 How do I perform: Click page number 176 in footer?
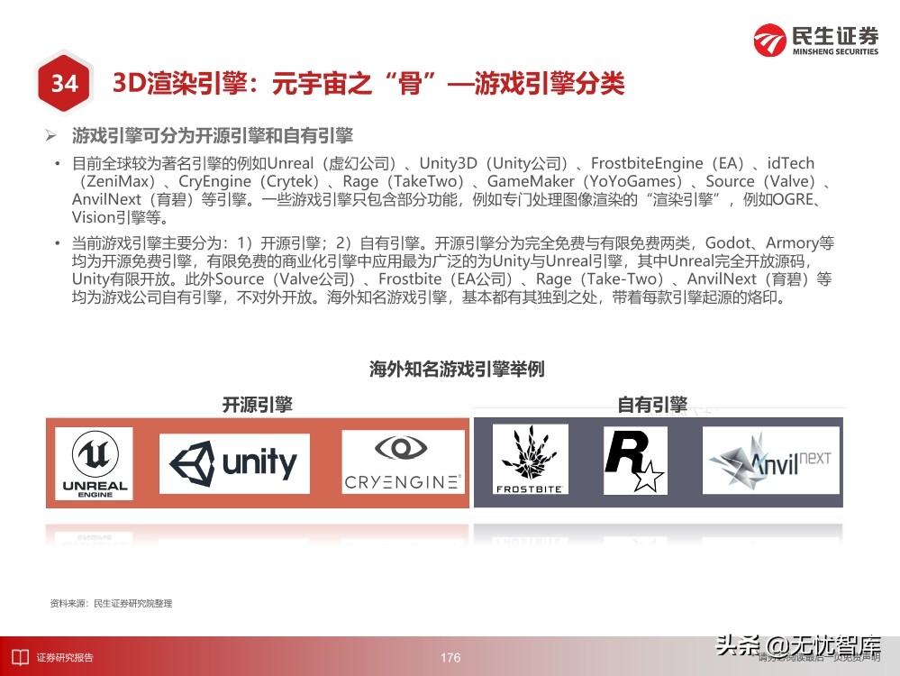[450, 658]
